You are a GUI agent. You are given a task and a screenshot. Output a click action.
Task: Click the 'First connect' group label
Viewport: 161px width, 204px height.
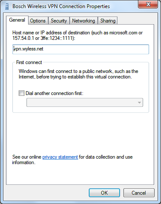pyautogui.click(x=29, y=62)
